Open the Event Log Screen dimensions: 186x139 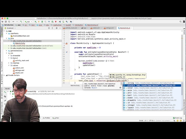(x=177, y=118)
